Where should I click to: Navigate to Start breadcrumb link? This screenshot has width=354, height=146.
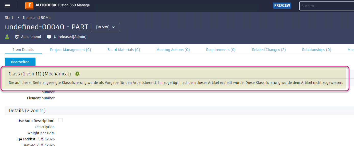pos(9,18)
